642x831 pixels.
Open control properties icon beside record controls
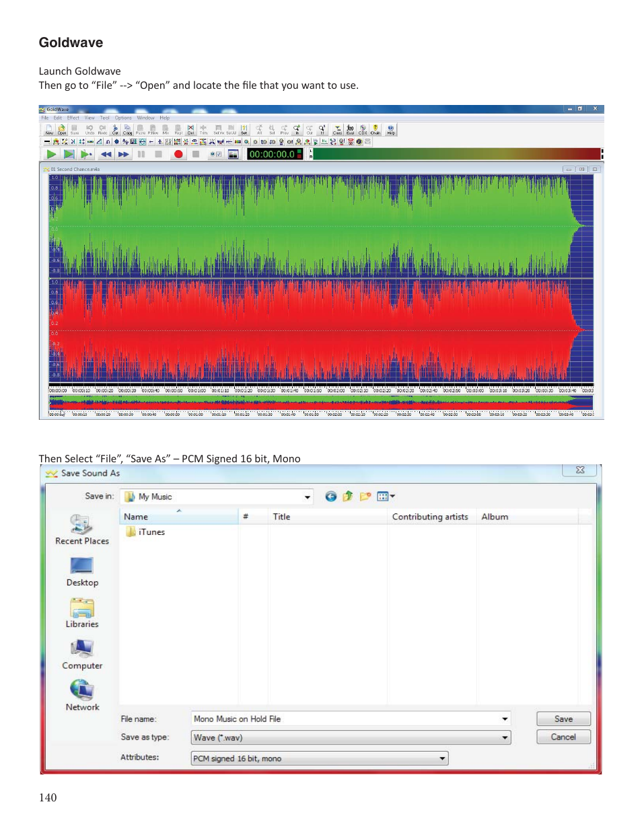click(215, 154)
